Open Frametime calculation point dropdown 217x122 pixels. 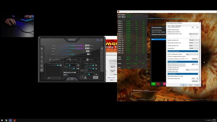pos(194,40)
